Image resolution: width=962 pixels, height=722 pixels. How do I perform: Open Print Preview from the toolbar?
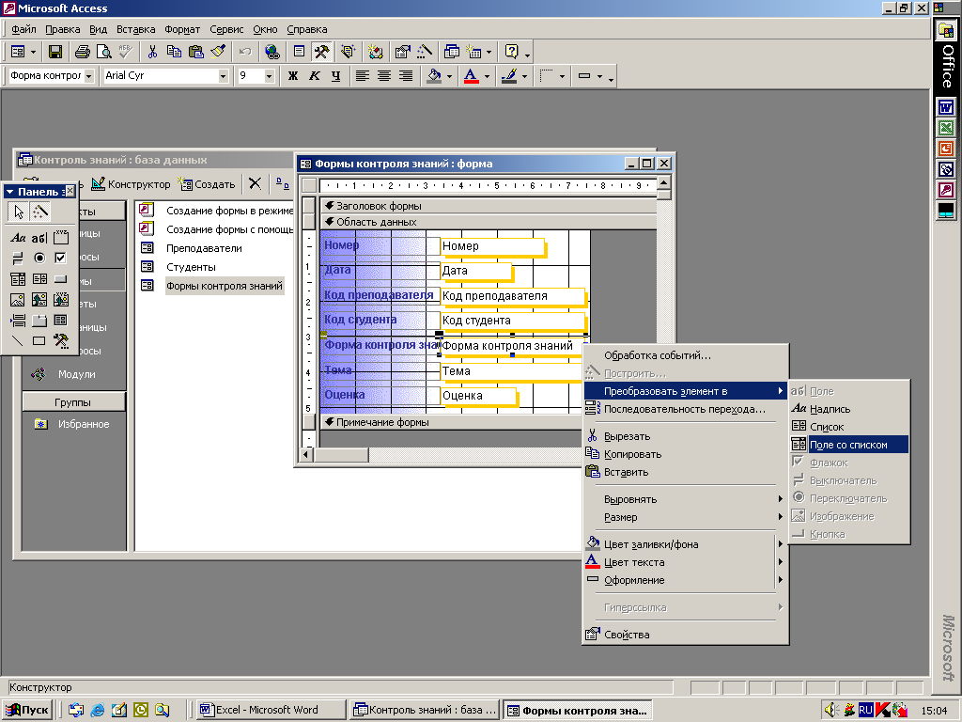coord(103,53)
